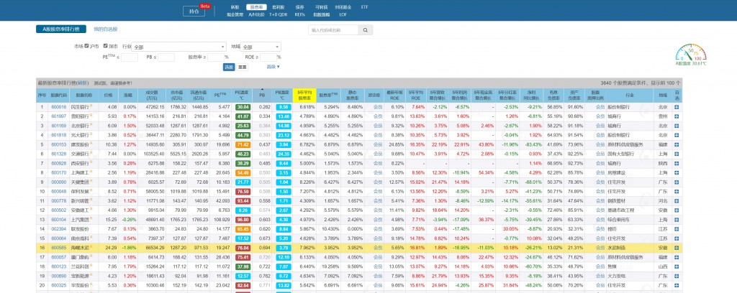Click the add-to-watchlist icon for 上海建工
This screenshot has width=737, height=293.
pos(677,172)
